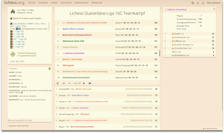The width and height of the screenshot is (224, 133).
Task: Open Kati-Chess314 chat username
Action: (14, 100)
